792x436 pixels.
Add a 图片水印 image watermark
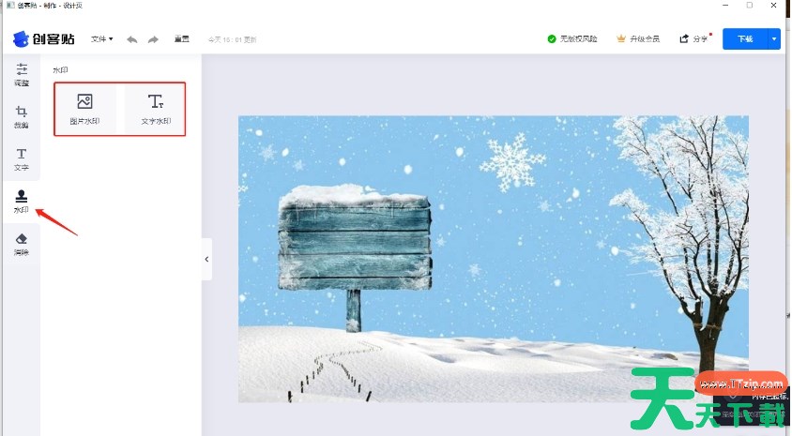point(84,109)
